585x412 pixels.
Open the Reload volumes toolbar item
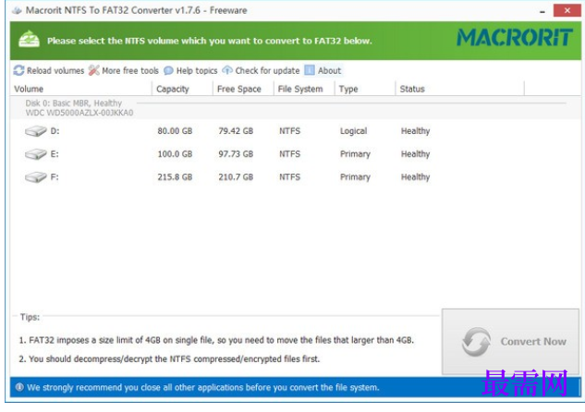pyautogui.click(x=49, y=70)
